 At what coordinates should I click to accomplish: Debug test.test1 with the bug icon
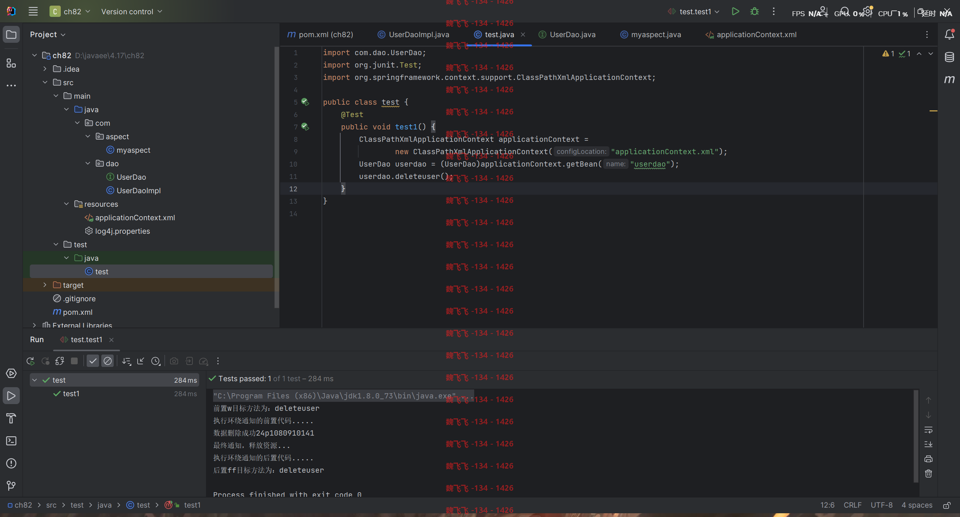click(x=754, y=12)
